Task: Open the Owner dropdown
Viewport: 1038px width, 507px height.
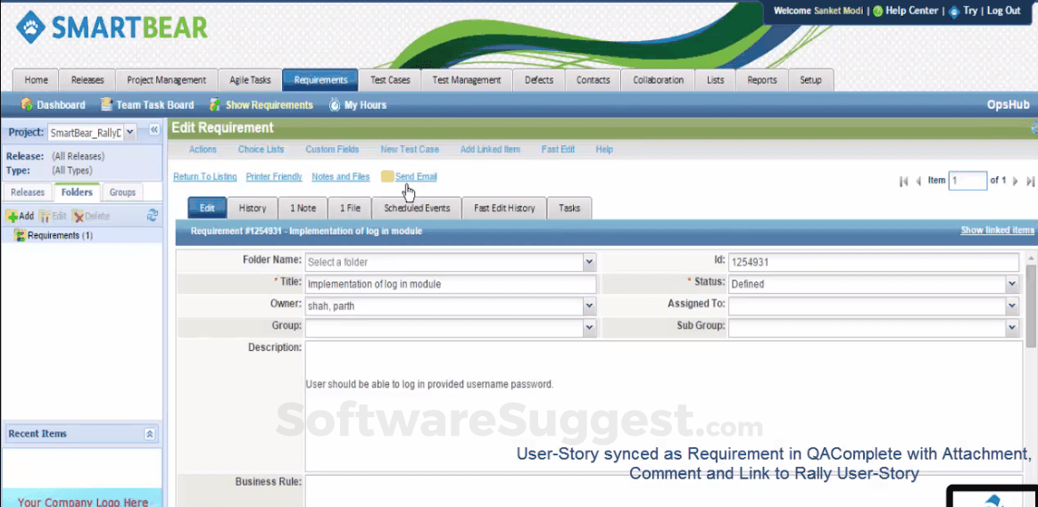Action: coord(589,306)
